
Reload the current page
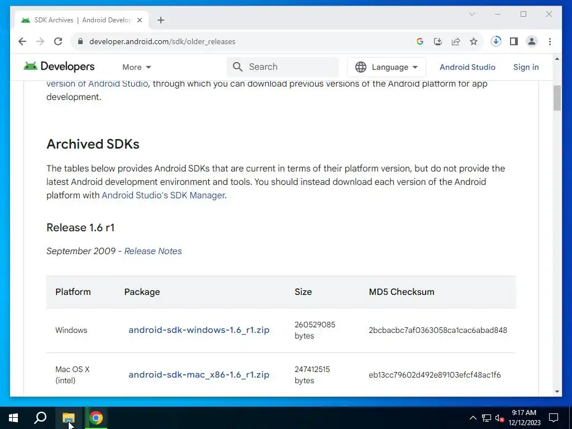(58, 41)
